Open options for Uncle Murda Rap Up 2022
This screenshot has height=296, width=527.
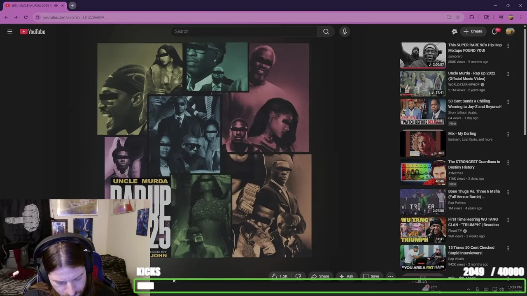508,74
